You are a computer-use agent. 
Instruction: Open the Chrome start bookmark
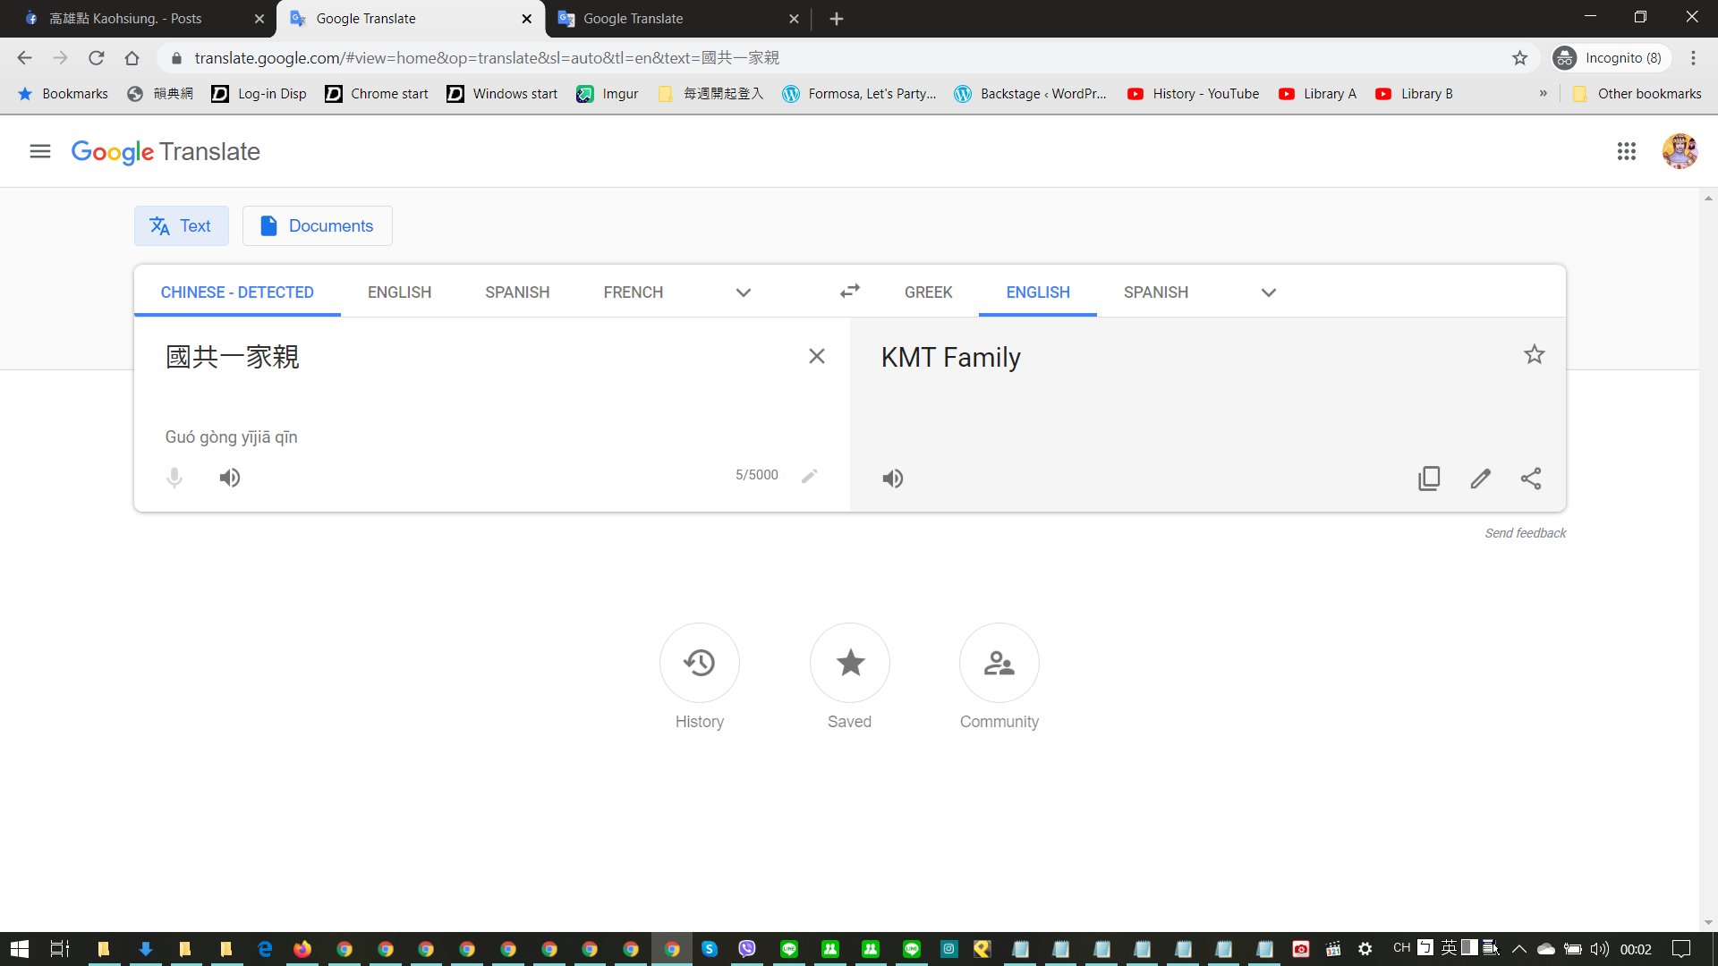pyautogui.click(x=377, y=94)
